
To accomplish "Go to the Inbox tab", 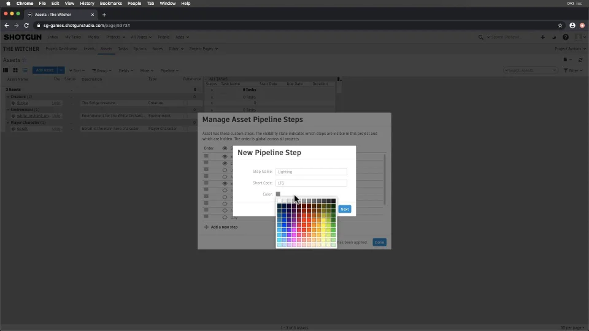I will coord(53,37).
